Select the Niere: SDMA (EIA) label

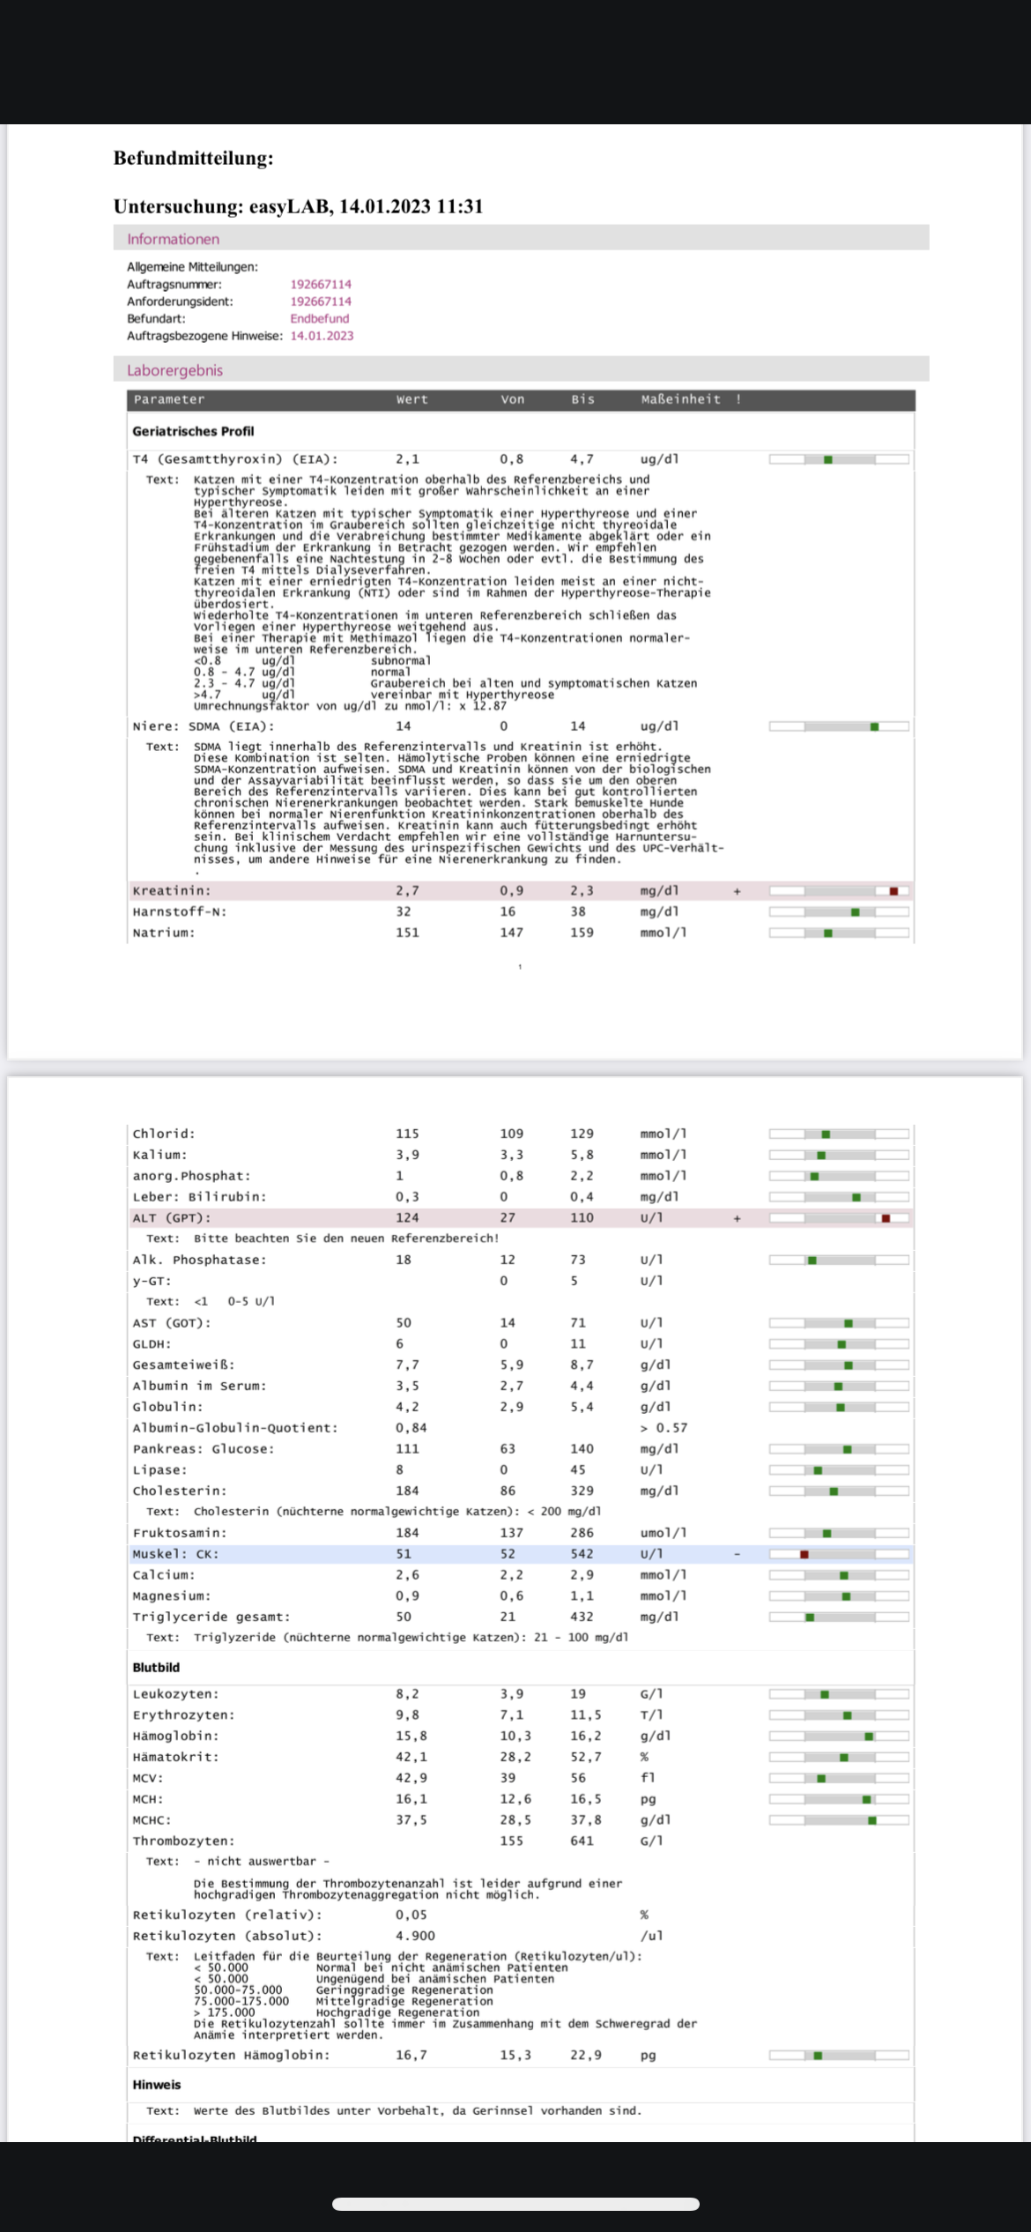(x=204, y=726)
